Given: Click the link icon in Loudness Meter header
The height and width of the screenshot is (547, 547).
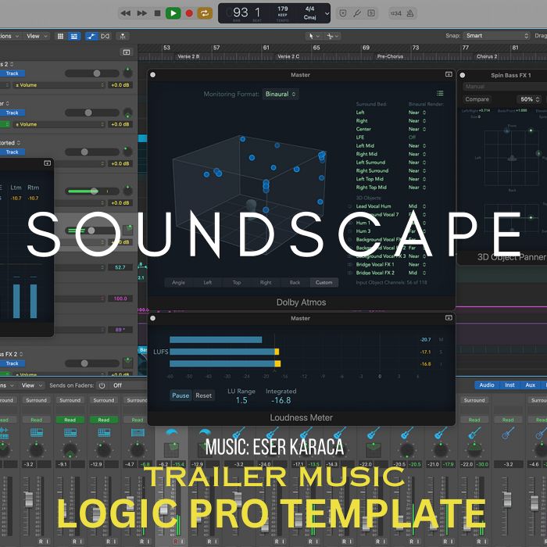Looking at the screenshot, I should [449, 318].
